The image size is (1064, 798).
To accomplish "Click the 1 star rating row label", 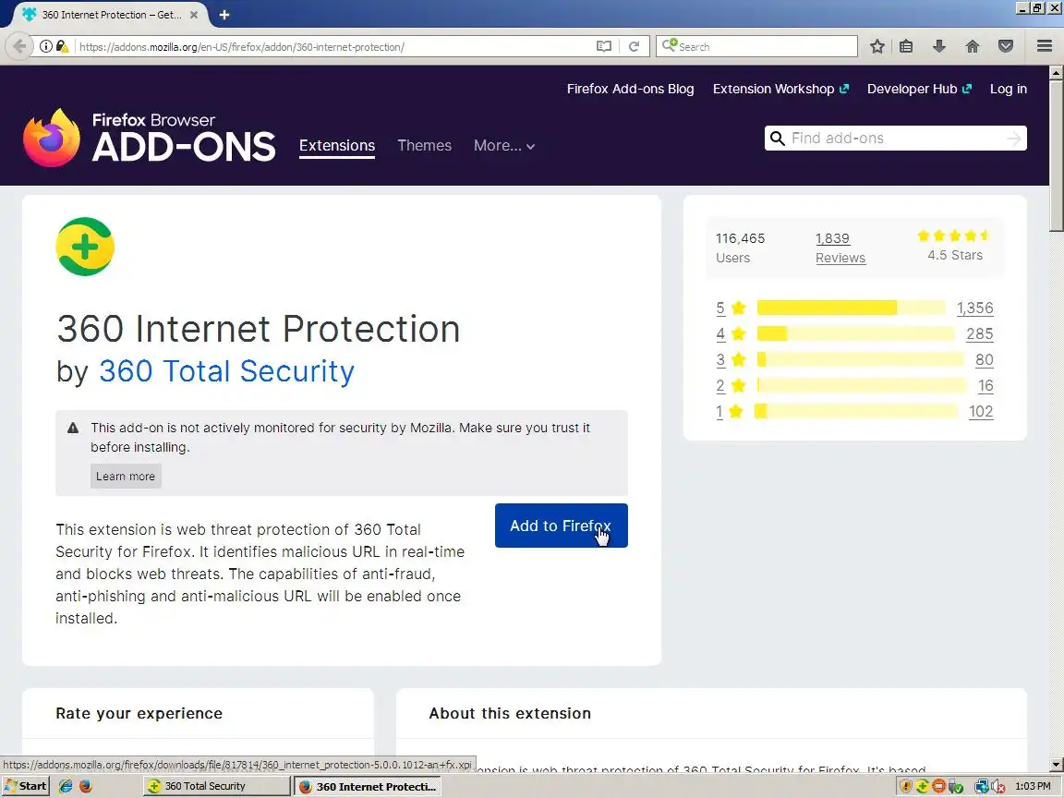I will point(730,410).
